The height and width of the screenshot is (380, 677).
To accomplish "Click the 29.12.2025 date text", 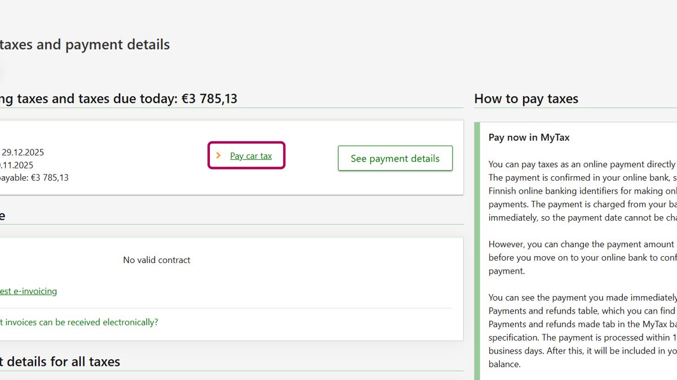I will tap(23, 152).
